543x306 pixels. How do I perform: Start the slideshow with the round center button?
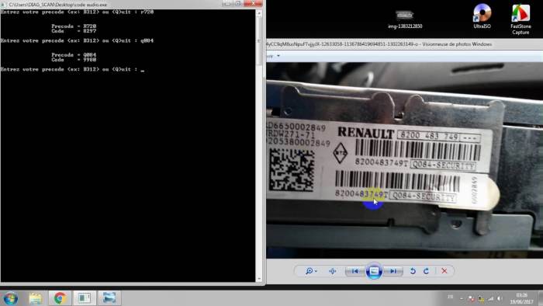click(374, 271)
